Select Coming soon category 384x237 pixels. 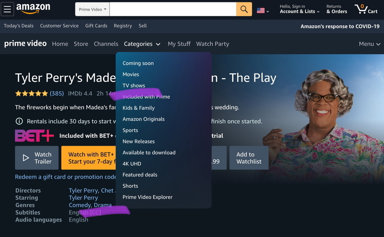click(138, 63)
